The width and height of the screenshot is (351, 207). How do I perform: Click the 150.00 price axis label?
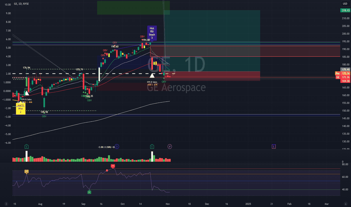(x=346, y=111)
